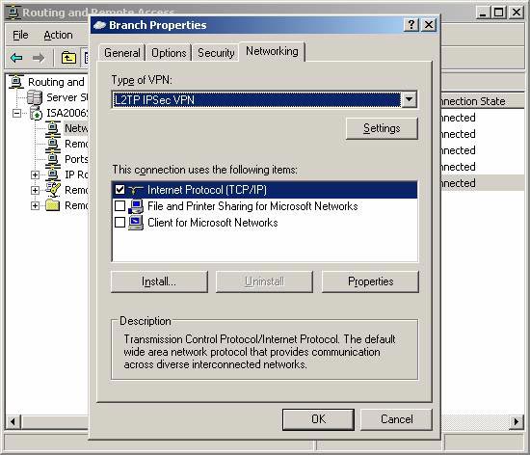
Task: Click OK to confirm Branch Properties
Action: [x=318, y=419]
